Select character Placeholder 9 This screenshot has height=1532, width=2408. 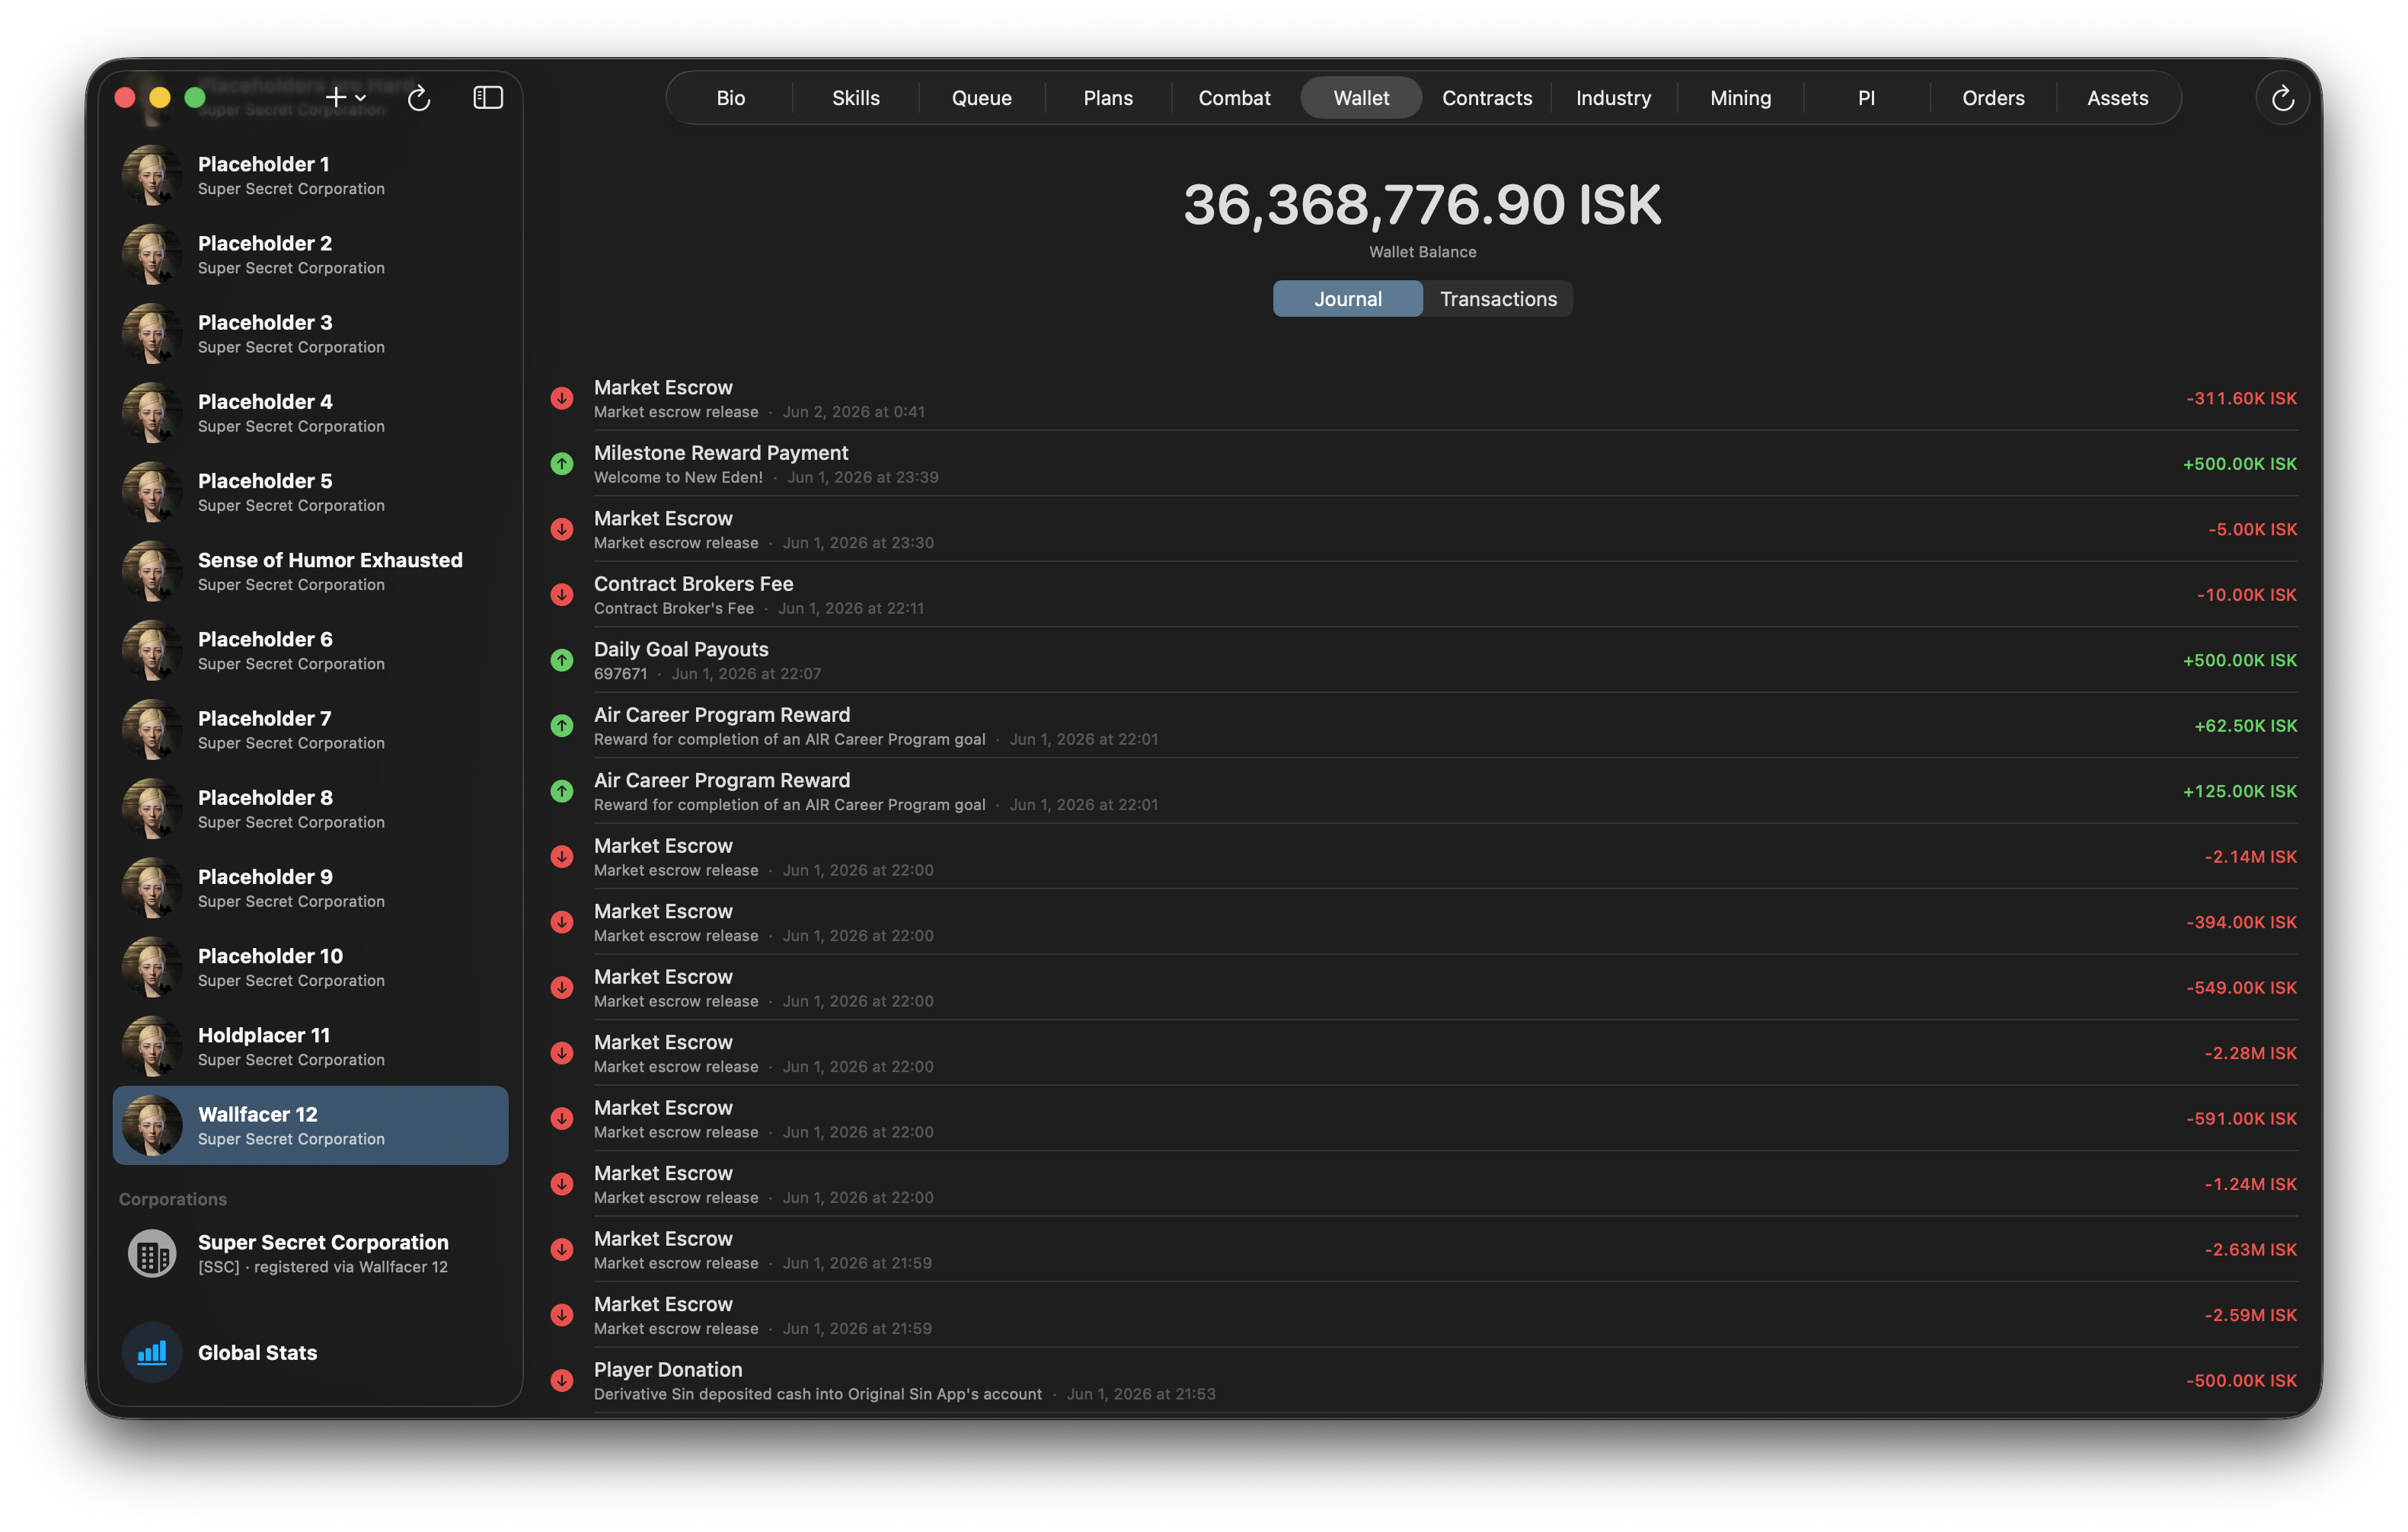coord(310,888)
